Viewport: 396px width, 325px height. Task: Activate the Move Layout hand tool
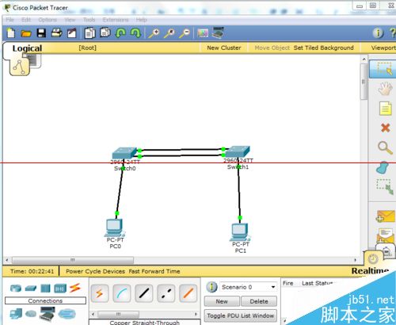(385, 89)
